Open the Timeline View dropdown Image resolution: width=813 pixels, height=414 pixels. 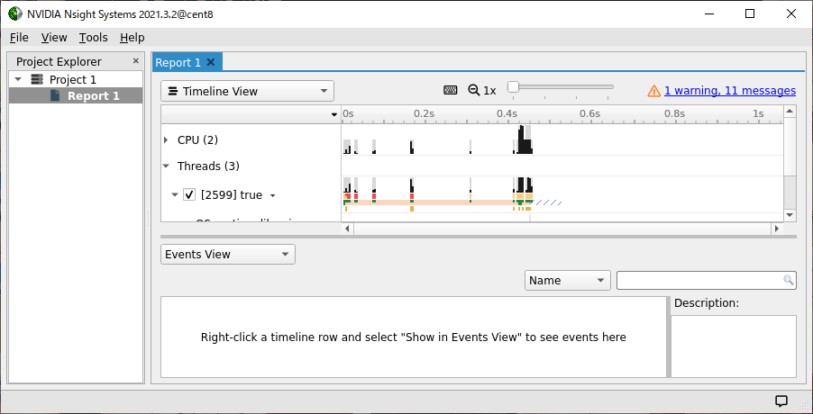247,91
